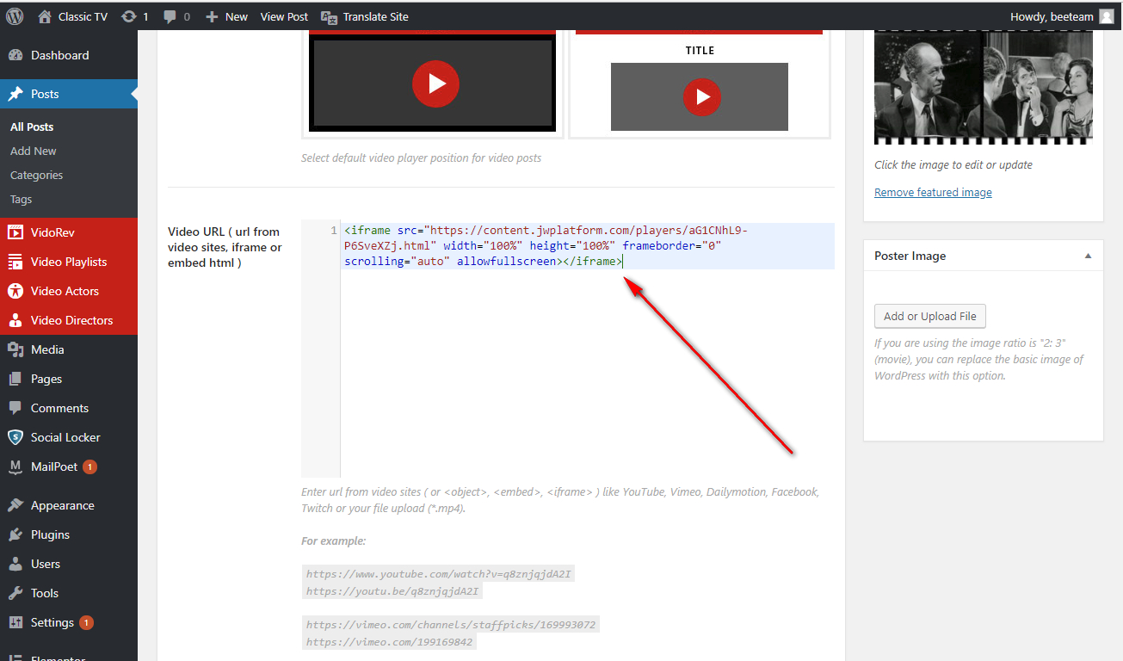Open the Video Actors section
1123x661 pixels.
click(x=65, y=291)
